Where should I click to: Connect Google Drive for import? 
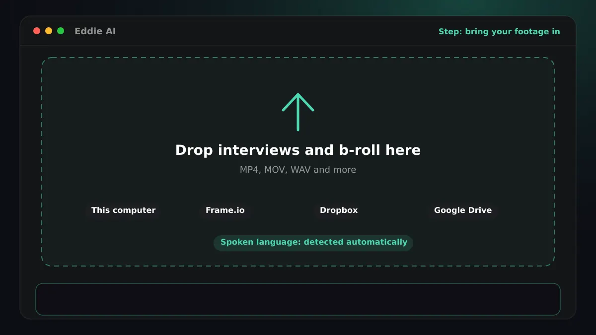pos(463,210)
